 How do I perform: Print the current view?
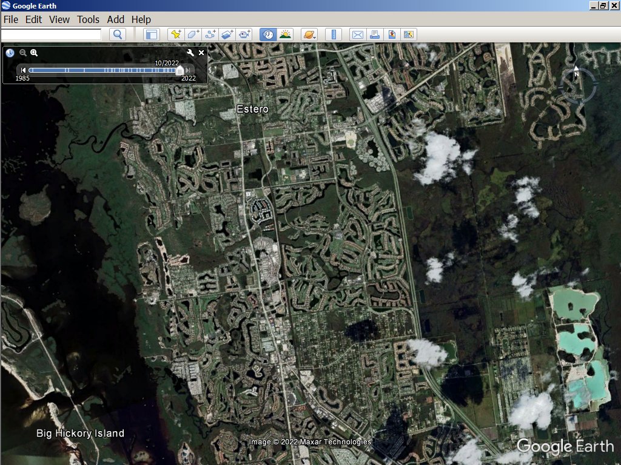tap(375, 35)
